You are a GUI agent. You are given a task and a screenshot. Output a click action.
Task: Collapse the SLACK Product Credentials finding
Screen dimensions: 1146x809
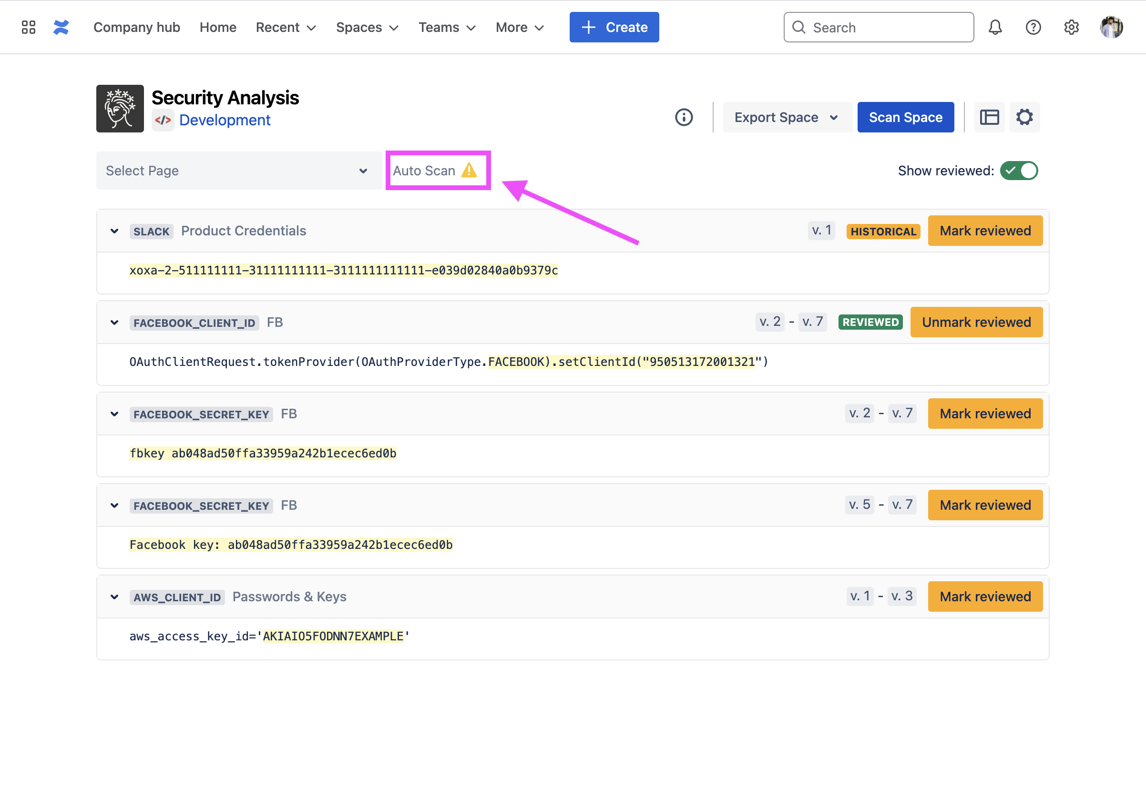click(x=114, y=231)
